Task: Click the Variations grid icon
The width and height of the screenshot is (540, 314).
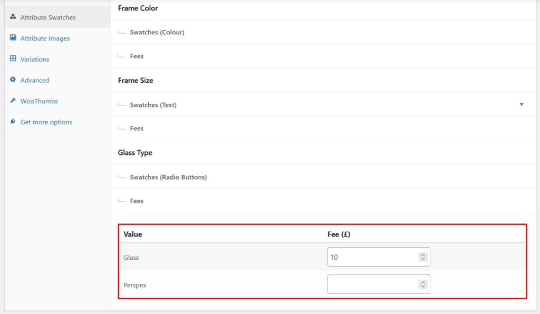Action: click(x=13, y=59)
